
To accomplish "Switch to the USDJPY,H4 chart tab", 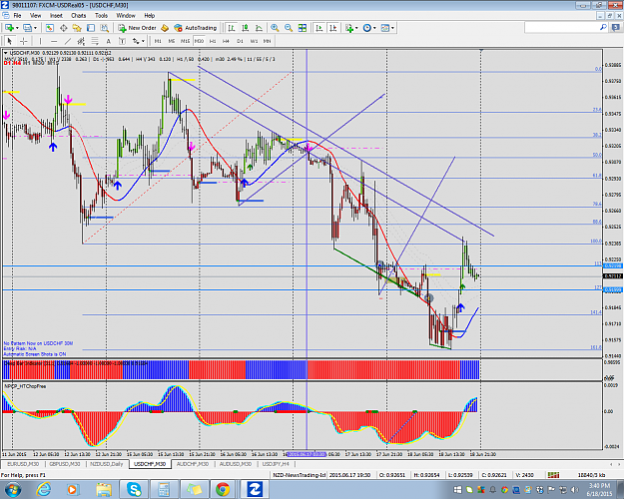I will coord(276,464).
